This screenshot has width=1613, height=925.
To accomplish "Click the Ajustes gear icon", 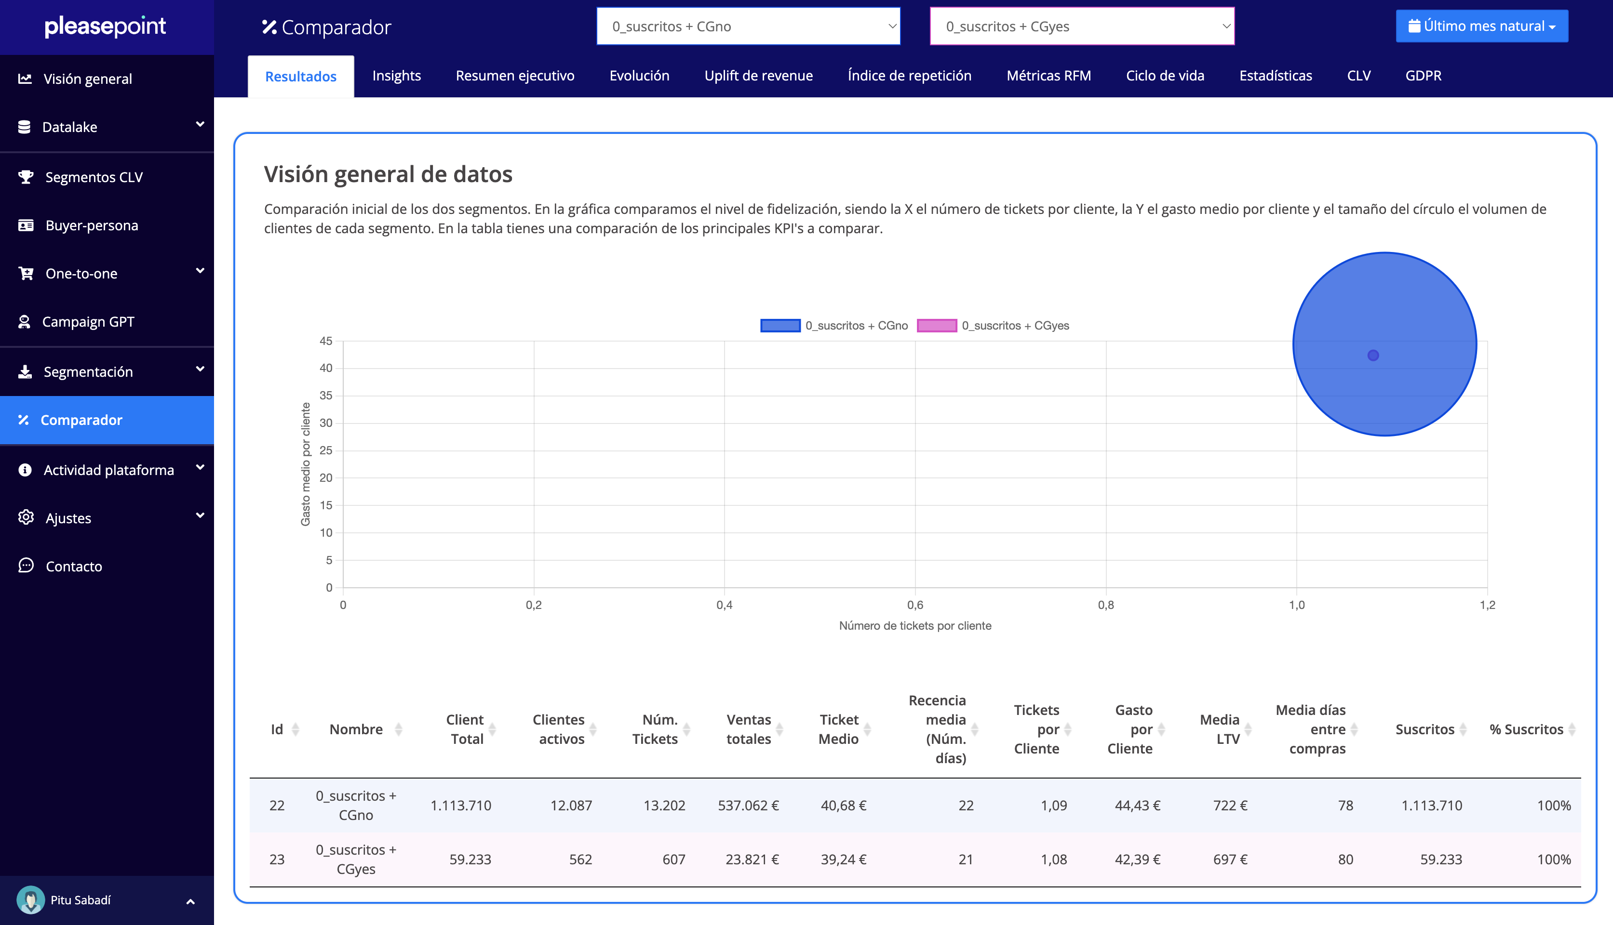I will click(x=26, y=518).
